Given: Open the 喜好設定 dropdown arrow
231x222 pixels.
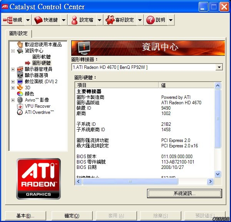Looking at the screenshot, I should (x=140, y=20).
